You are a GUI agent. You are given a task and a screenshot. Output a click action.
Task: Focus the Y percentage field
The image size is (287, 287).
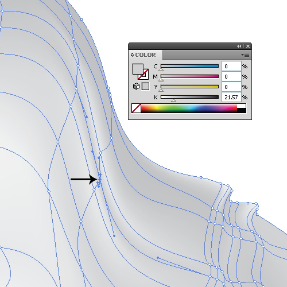coord(231,87)
